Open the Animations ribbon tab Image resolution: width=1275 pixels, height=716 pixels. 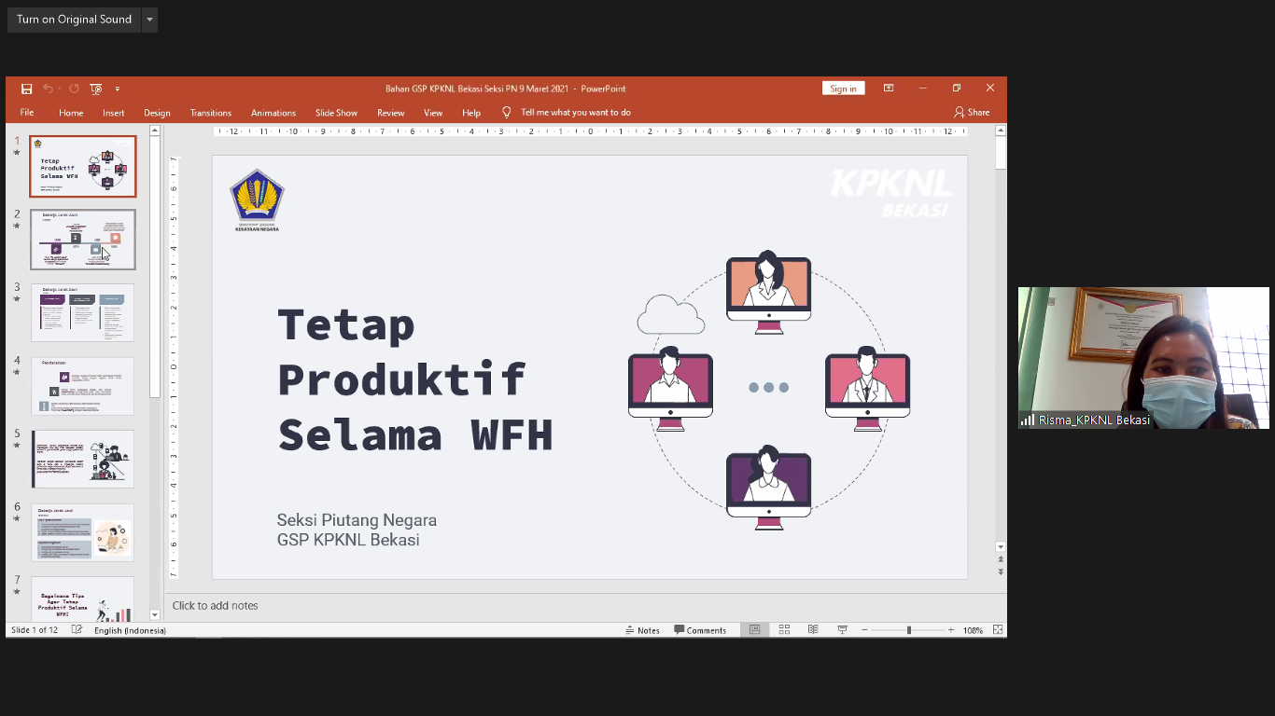273,113
